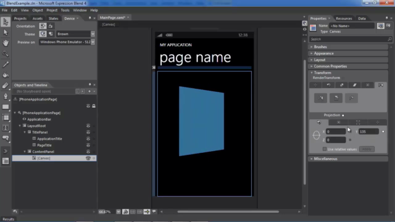395x222 pixels.
Task: Select the Selection arrow tool
Action: (x=6, y=22)
